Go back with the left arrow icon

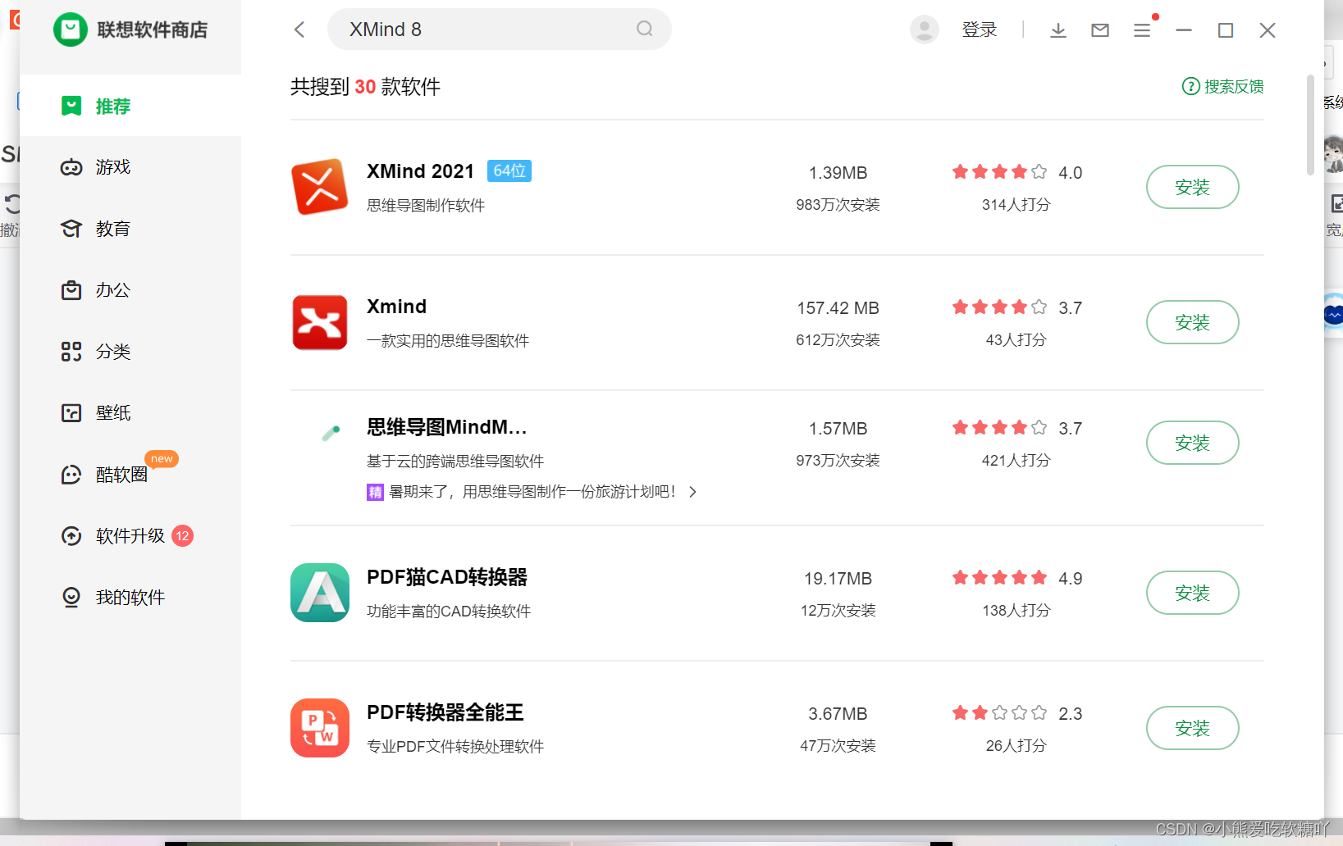(299, 30)
